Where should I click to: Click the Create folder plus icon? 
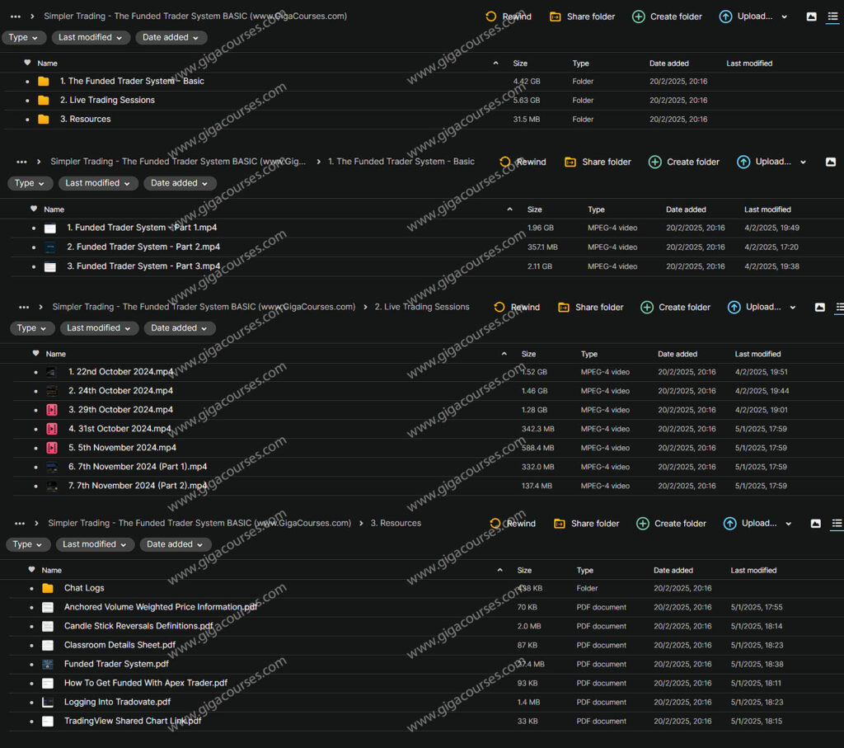click(x=639, y=16)
